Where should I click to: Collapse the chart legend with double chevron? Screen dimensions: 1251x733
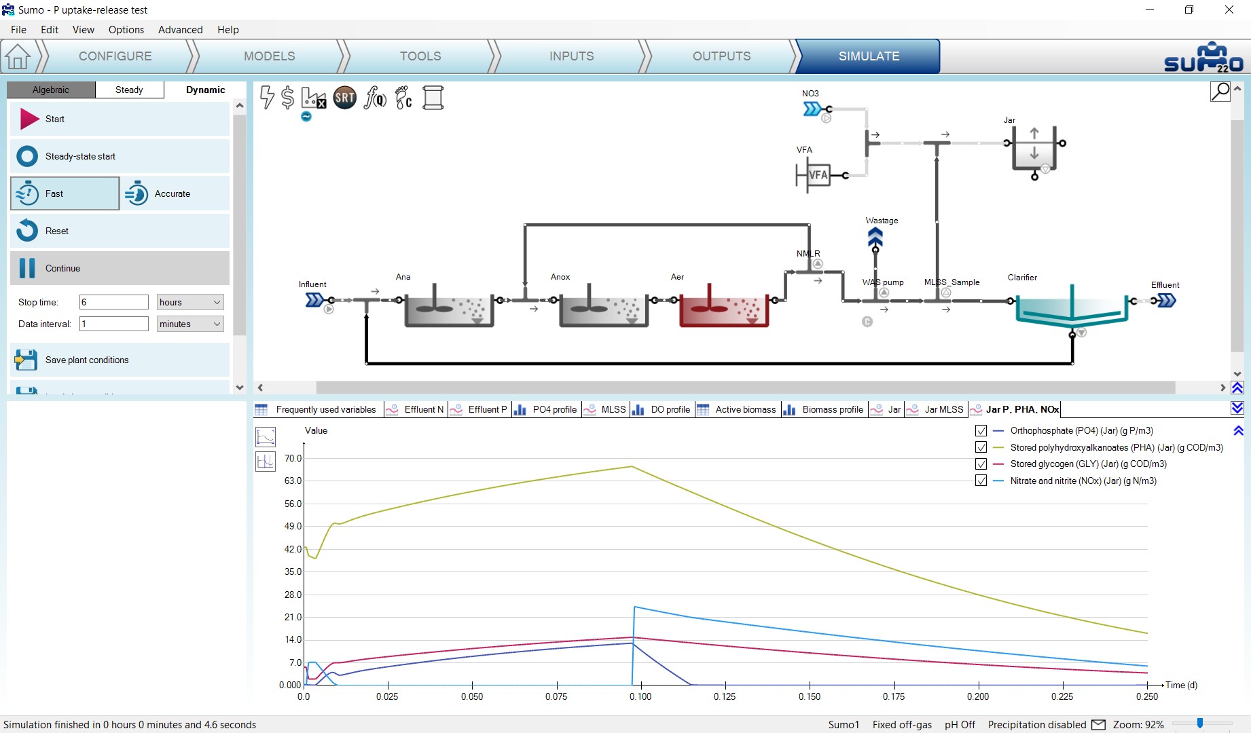(1238, 431)
